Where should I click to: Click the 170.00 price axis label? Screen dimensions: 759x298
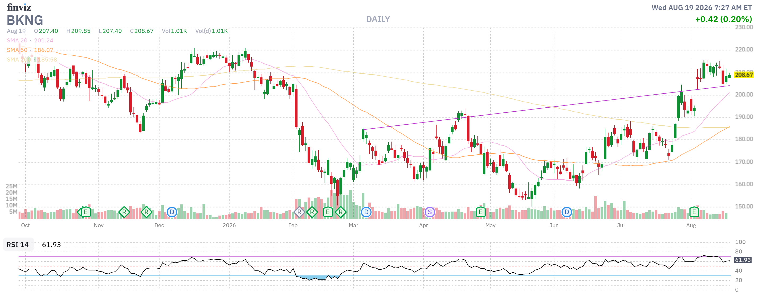click(744, 162)
